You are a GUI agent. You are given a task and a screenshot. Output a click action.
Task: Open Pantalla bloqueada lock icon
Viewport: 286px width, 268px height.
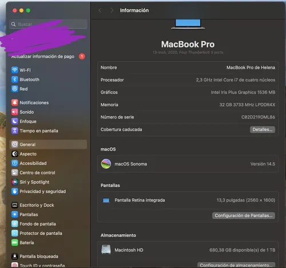(15, 256)
